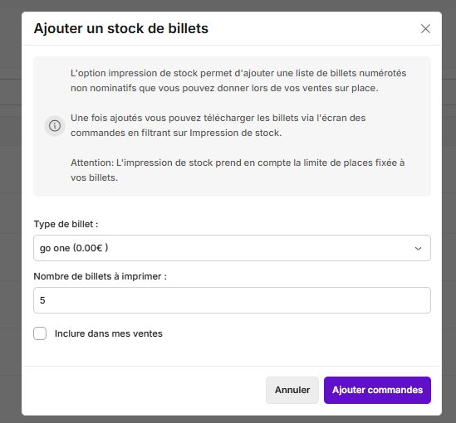Image resolution: width=456 pixels, height=423 pixels.
Task: Focus the Nombre de billets à imprimer field
Action: pos(232,300)
